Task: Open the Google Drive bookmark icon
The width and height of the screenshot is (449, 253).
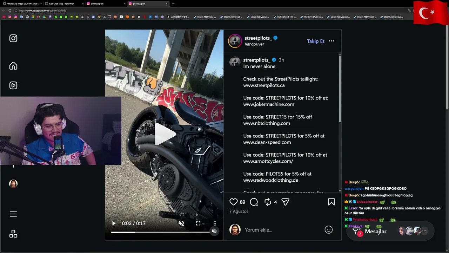Action: [44, 17]
